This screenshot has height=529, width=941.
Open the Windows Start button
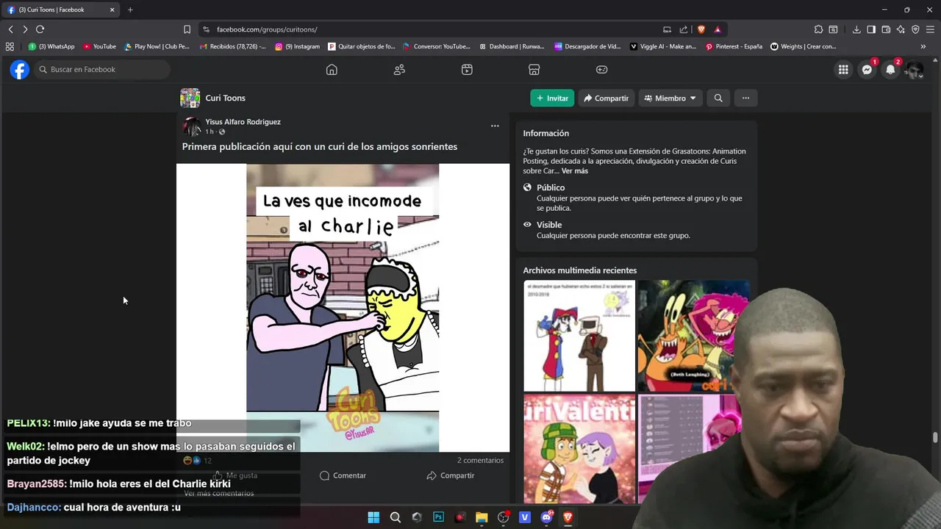373,517
